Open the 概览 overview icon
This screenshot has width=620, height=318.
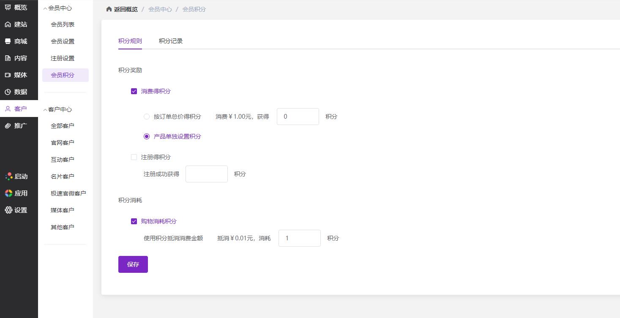[8, 7]
